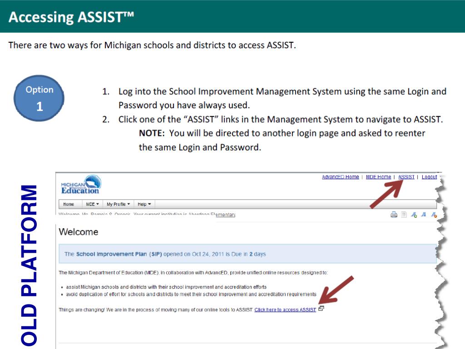
Task: Click the 'NOTE:' text in step 2
Action: [x=152, y=133]
